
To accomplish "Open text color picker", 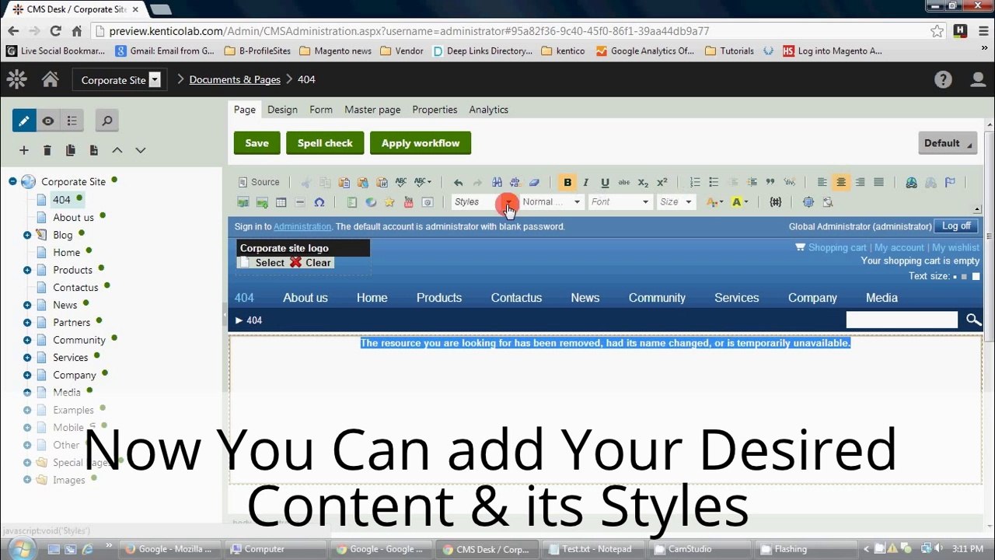I will [714, 202].
